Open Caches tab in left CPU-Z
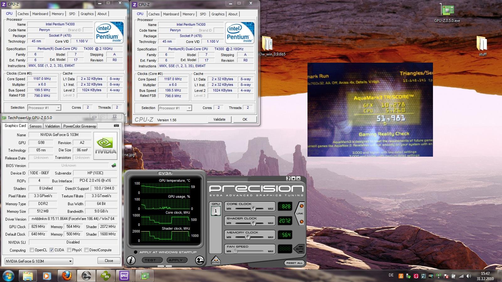This screenshot has width=502, height=282. tap(23, 14)
